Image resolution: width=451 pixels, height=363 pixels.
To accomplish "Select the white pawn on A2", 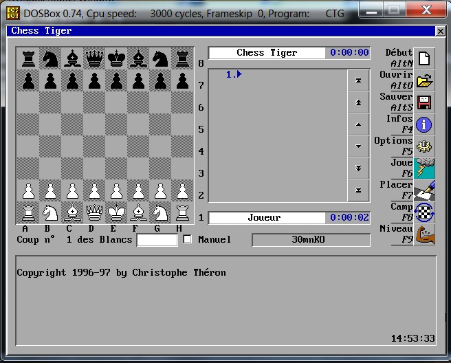I will [28, 190].
